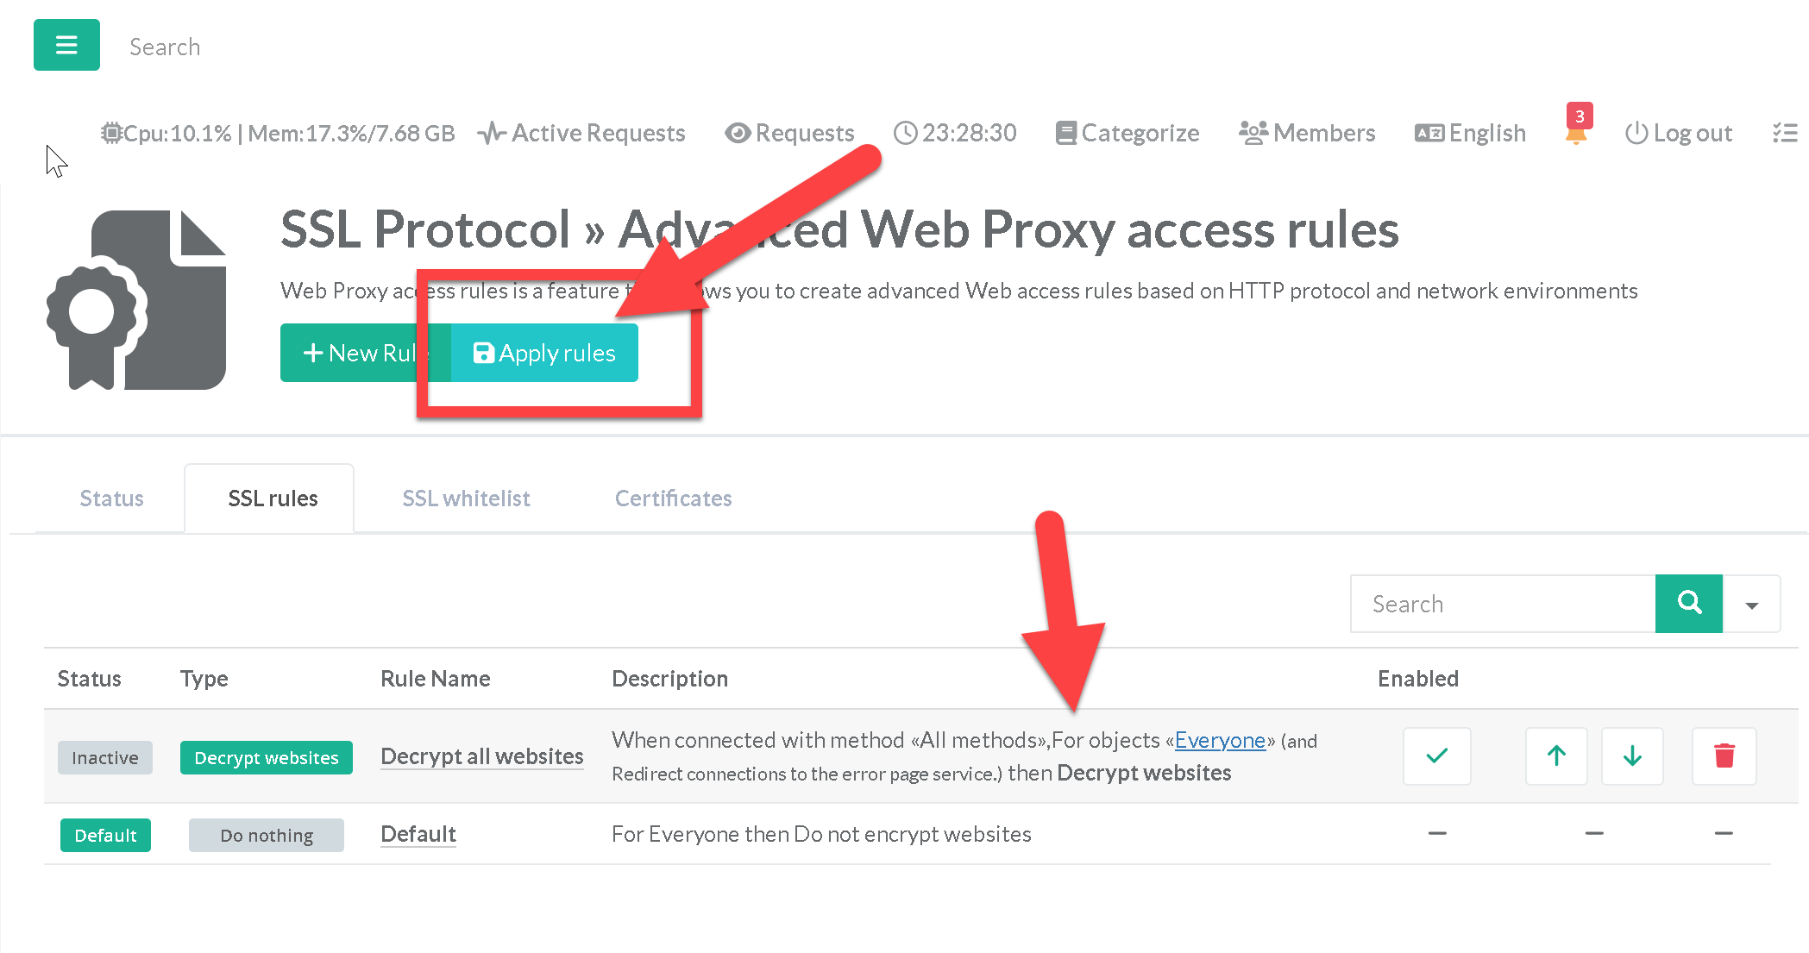This screenshot has width=1809, height=953.
Task: Click the rules table Search field
Action: click(x=1502, y=604)
